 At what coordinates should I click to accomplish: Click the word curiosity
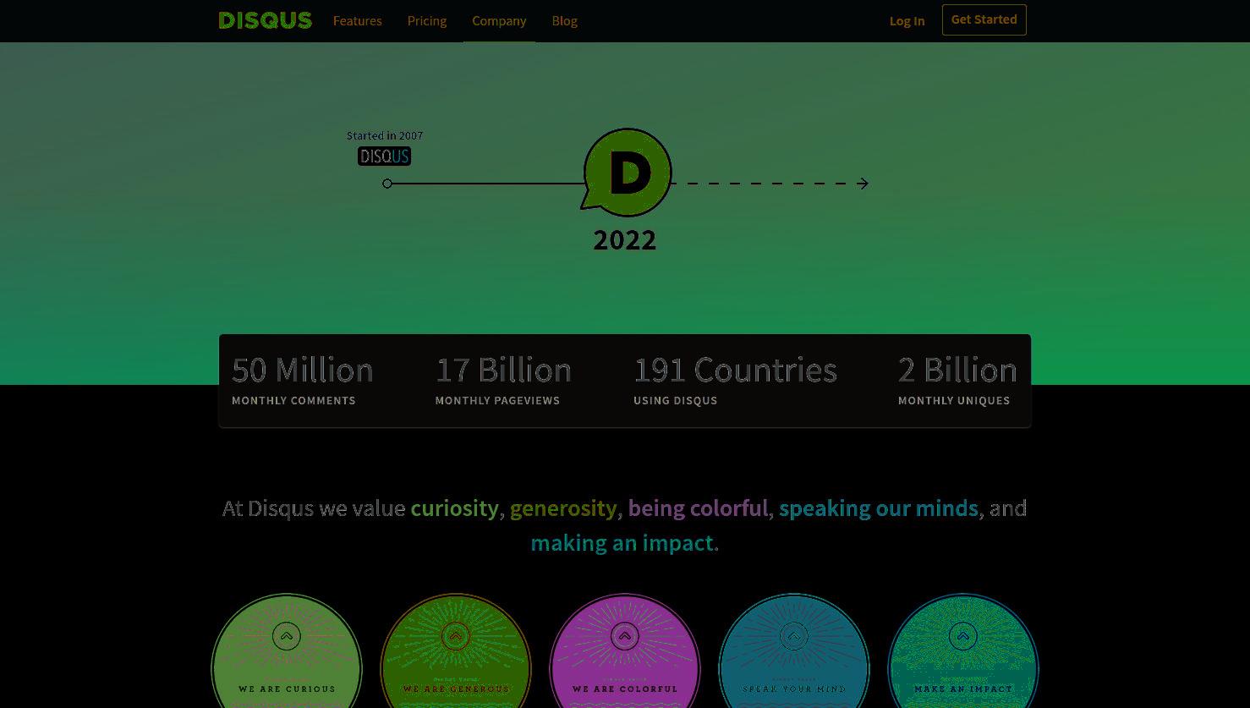454,508
